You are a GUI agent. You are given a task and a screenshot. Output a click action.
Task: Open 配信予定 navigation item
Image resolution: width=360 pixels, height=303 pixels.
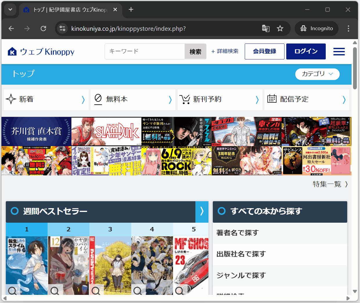pos(307,99)
